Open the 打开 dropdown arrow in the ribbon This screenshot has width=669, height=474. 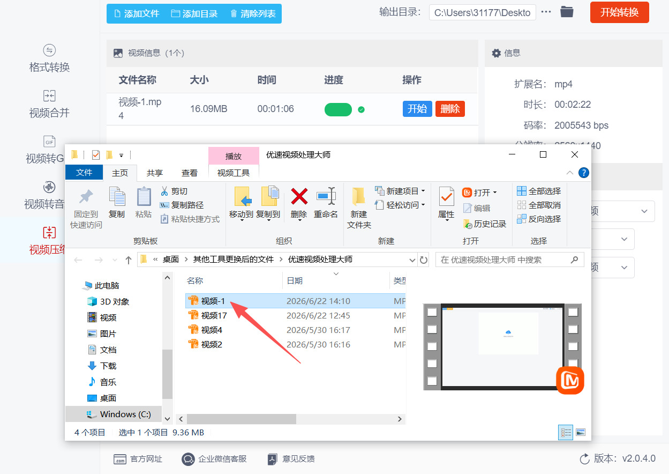click(495, 192)
